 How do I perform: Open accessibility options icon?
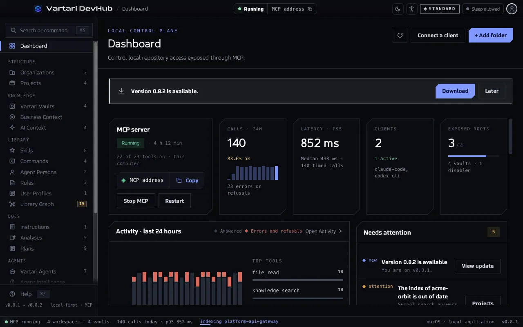(411, 9)
